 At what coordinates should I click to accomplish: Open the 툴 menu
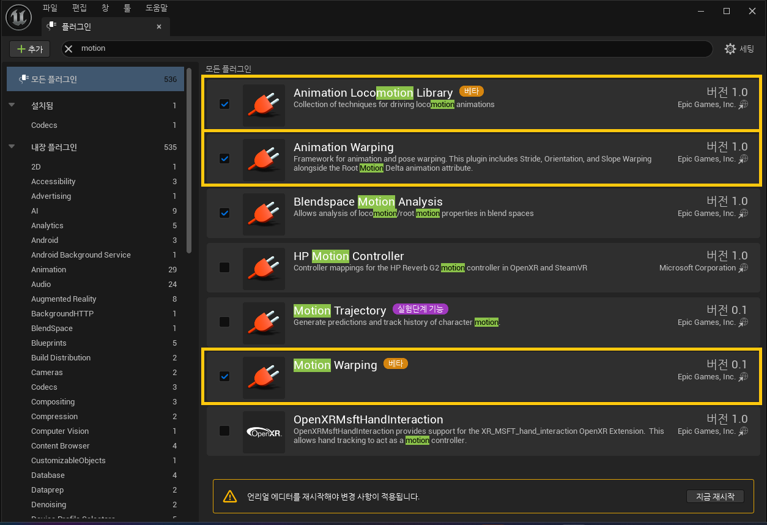coord(127,8)
